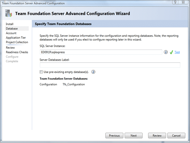
Task: Click the Server Databases Label input field
Action: click(110, 65)
